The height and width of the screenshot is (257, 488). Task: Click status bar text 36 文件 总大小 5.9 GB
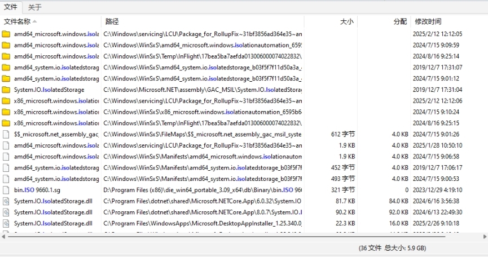[x=392, y=248]
